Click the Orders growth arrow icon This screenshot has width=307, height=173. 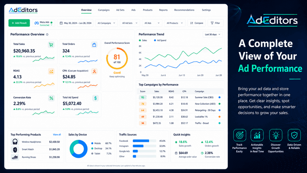click(202, 142)
